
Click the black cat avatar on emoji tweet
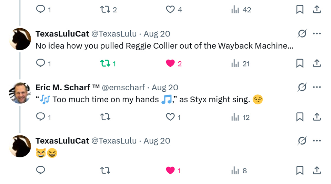tap(20, 146)
